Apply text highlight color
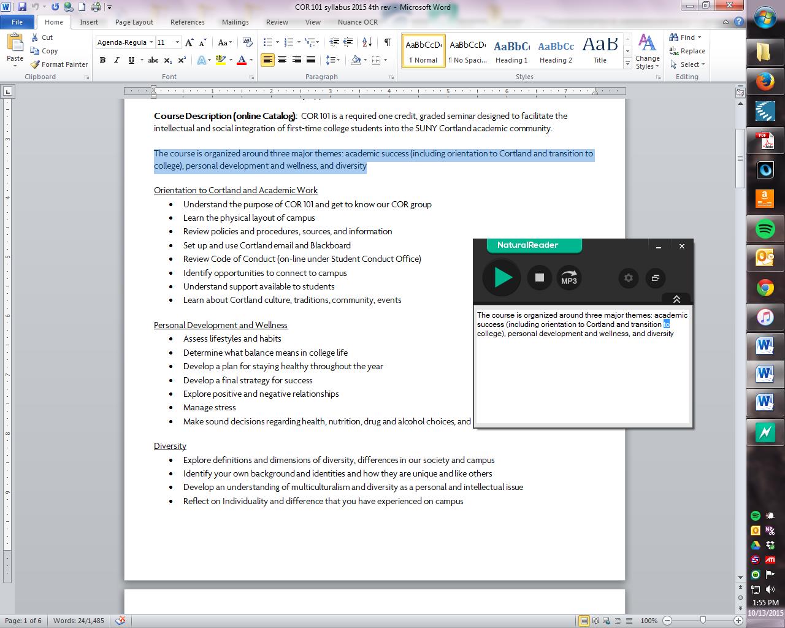 point(221,60)
